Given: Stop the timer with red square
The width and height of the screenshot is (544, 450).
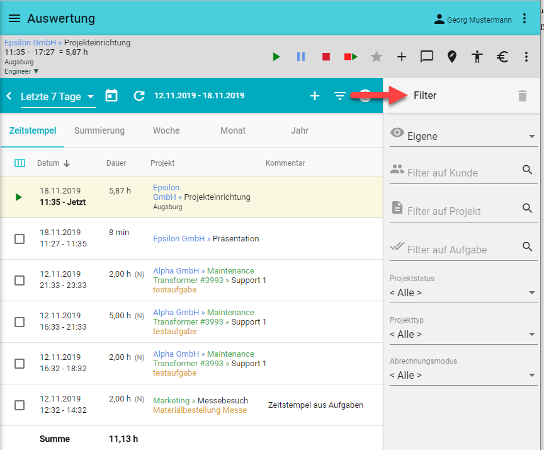Looking at the screenshot, I should pyautogui.click(x=326, y=57).
